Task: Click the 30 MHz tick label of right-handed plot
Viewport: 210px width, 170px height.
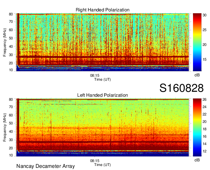Action: coord(11,55)
